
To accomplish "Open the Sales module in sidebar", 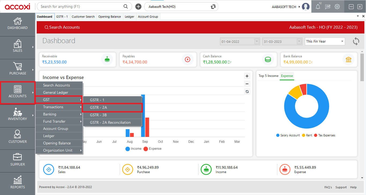I will point(17,46).
